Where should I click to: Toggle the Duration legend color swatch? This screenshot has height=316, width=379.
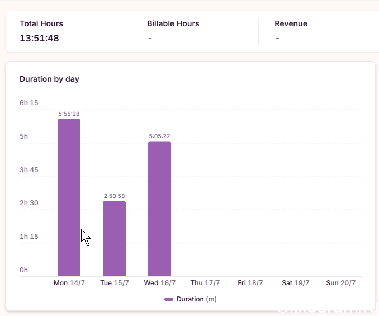(169, 299)
